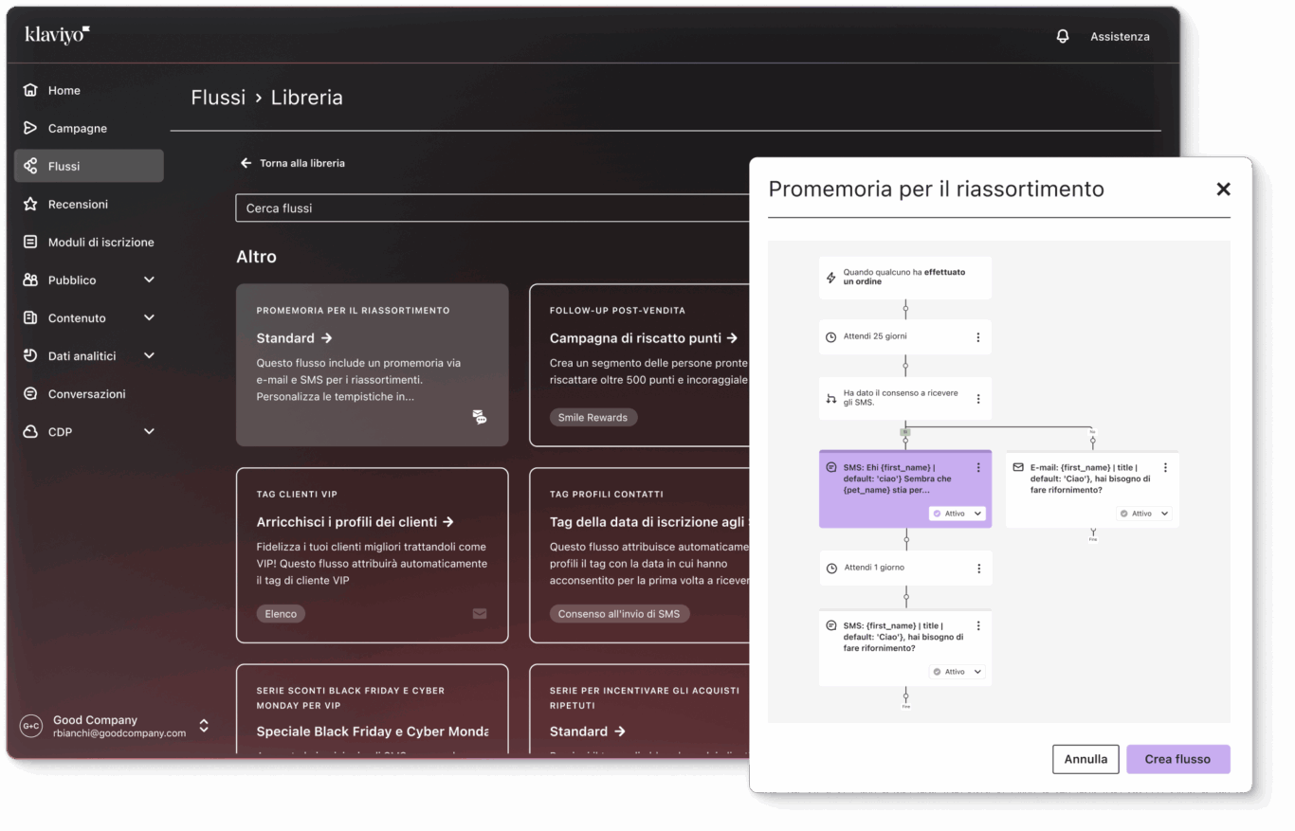Click the SMS icon on the Promemoria card
The image size is (1295, 831).
(480, 417)
